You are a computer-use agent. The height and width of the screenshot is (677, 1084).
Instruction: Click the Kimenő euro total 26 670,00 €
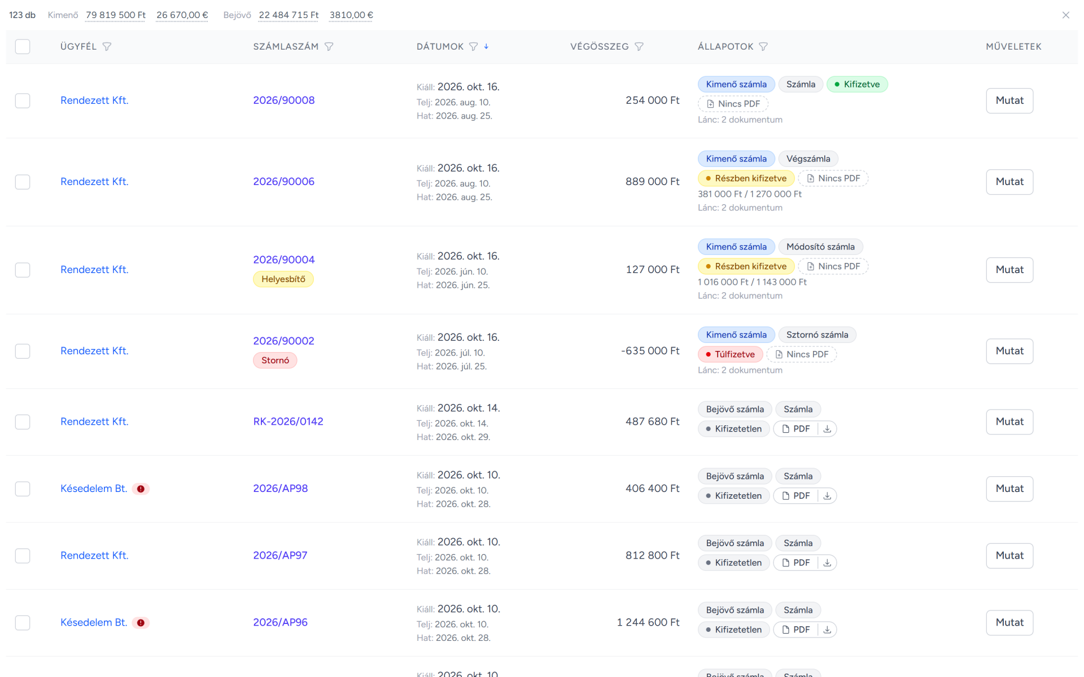(x=182, y=15)
